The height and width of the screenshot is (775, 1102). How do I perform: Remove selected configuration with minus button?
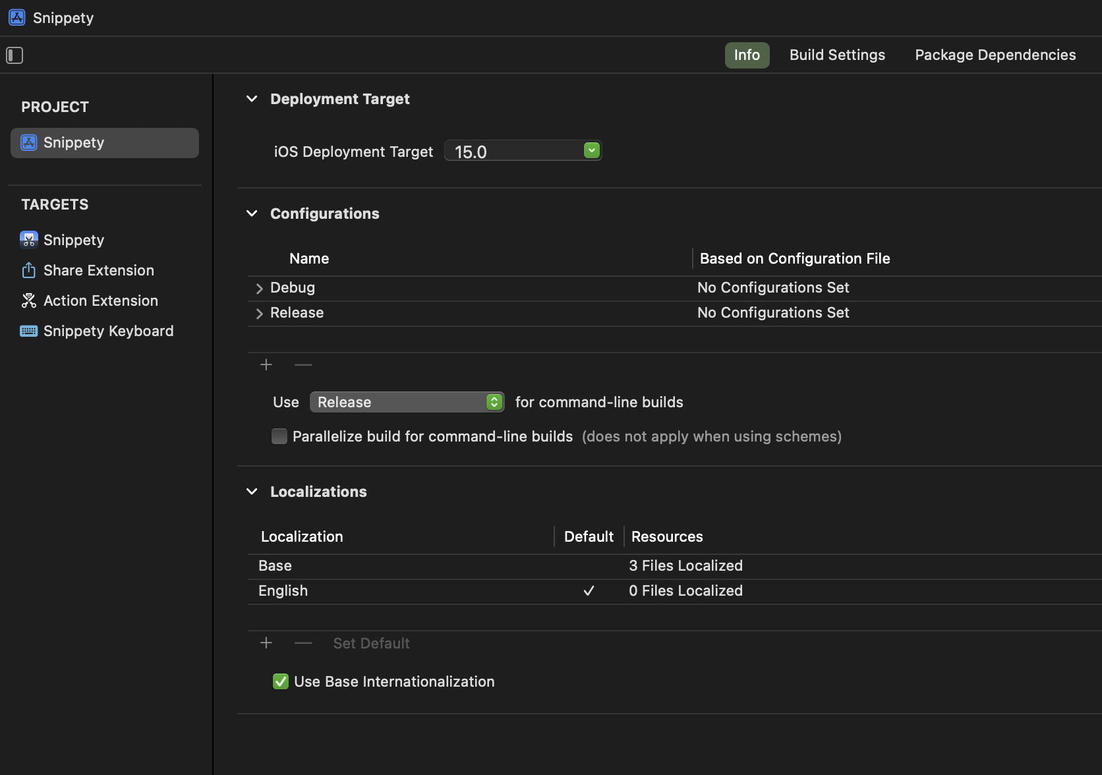coord(303,364)
